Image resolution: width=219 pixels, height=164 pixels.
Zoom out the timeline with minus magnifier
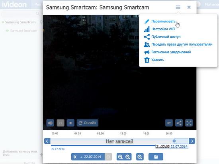(x=128, y=157)
